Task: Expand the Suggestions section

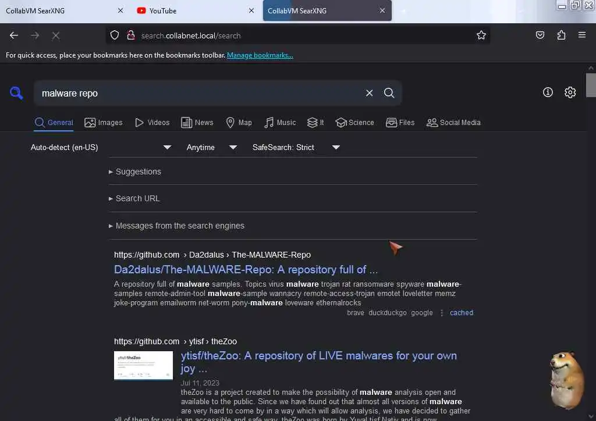Action: [135, 172]
